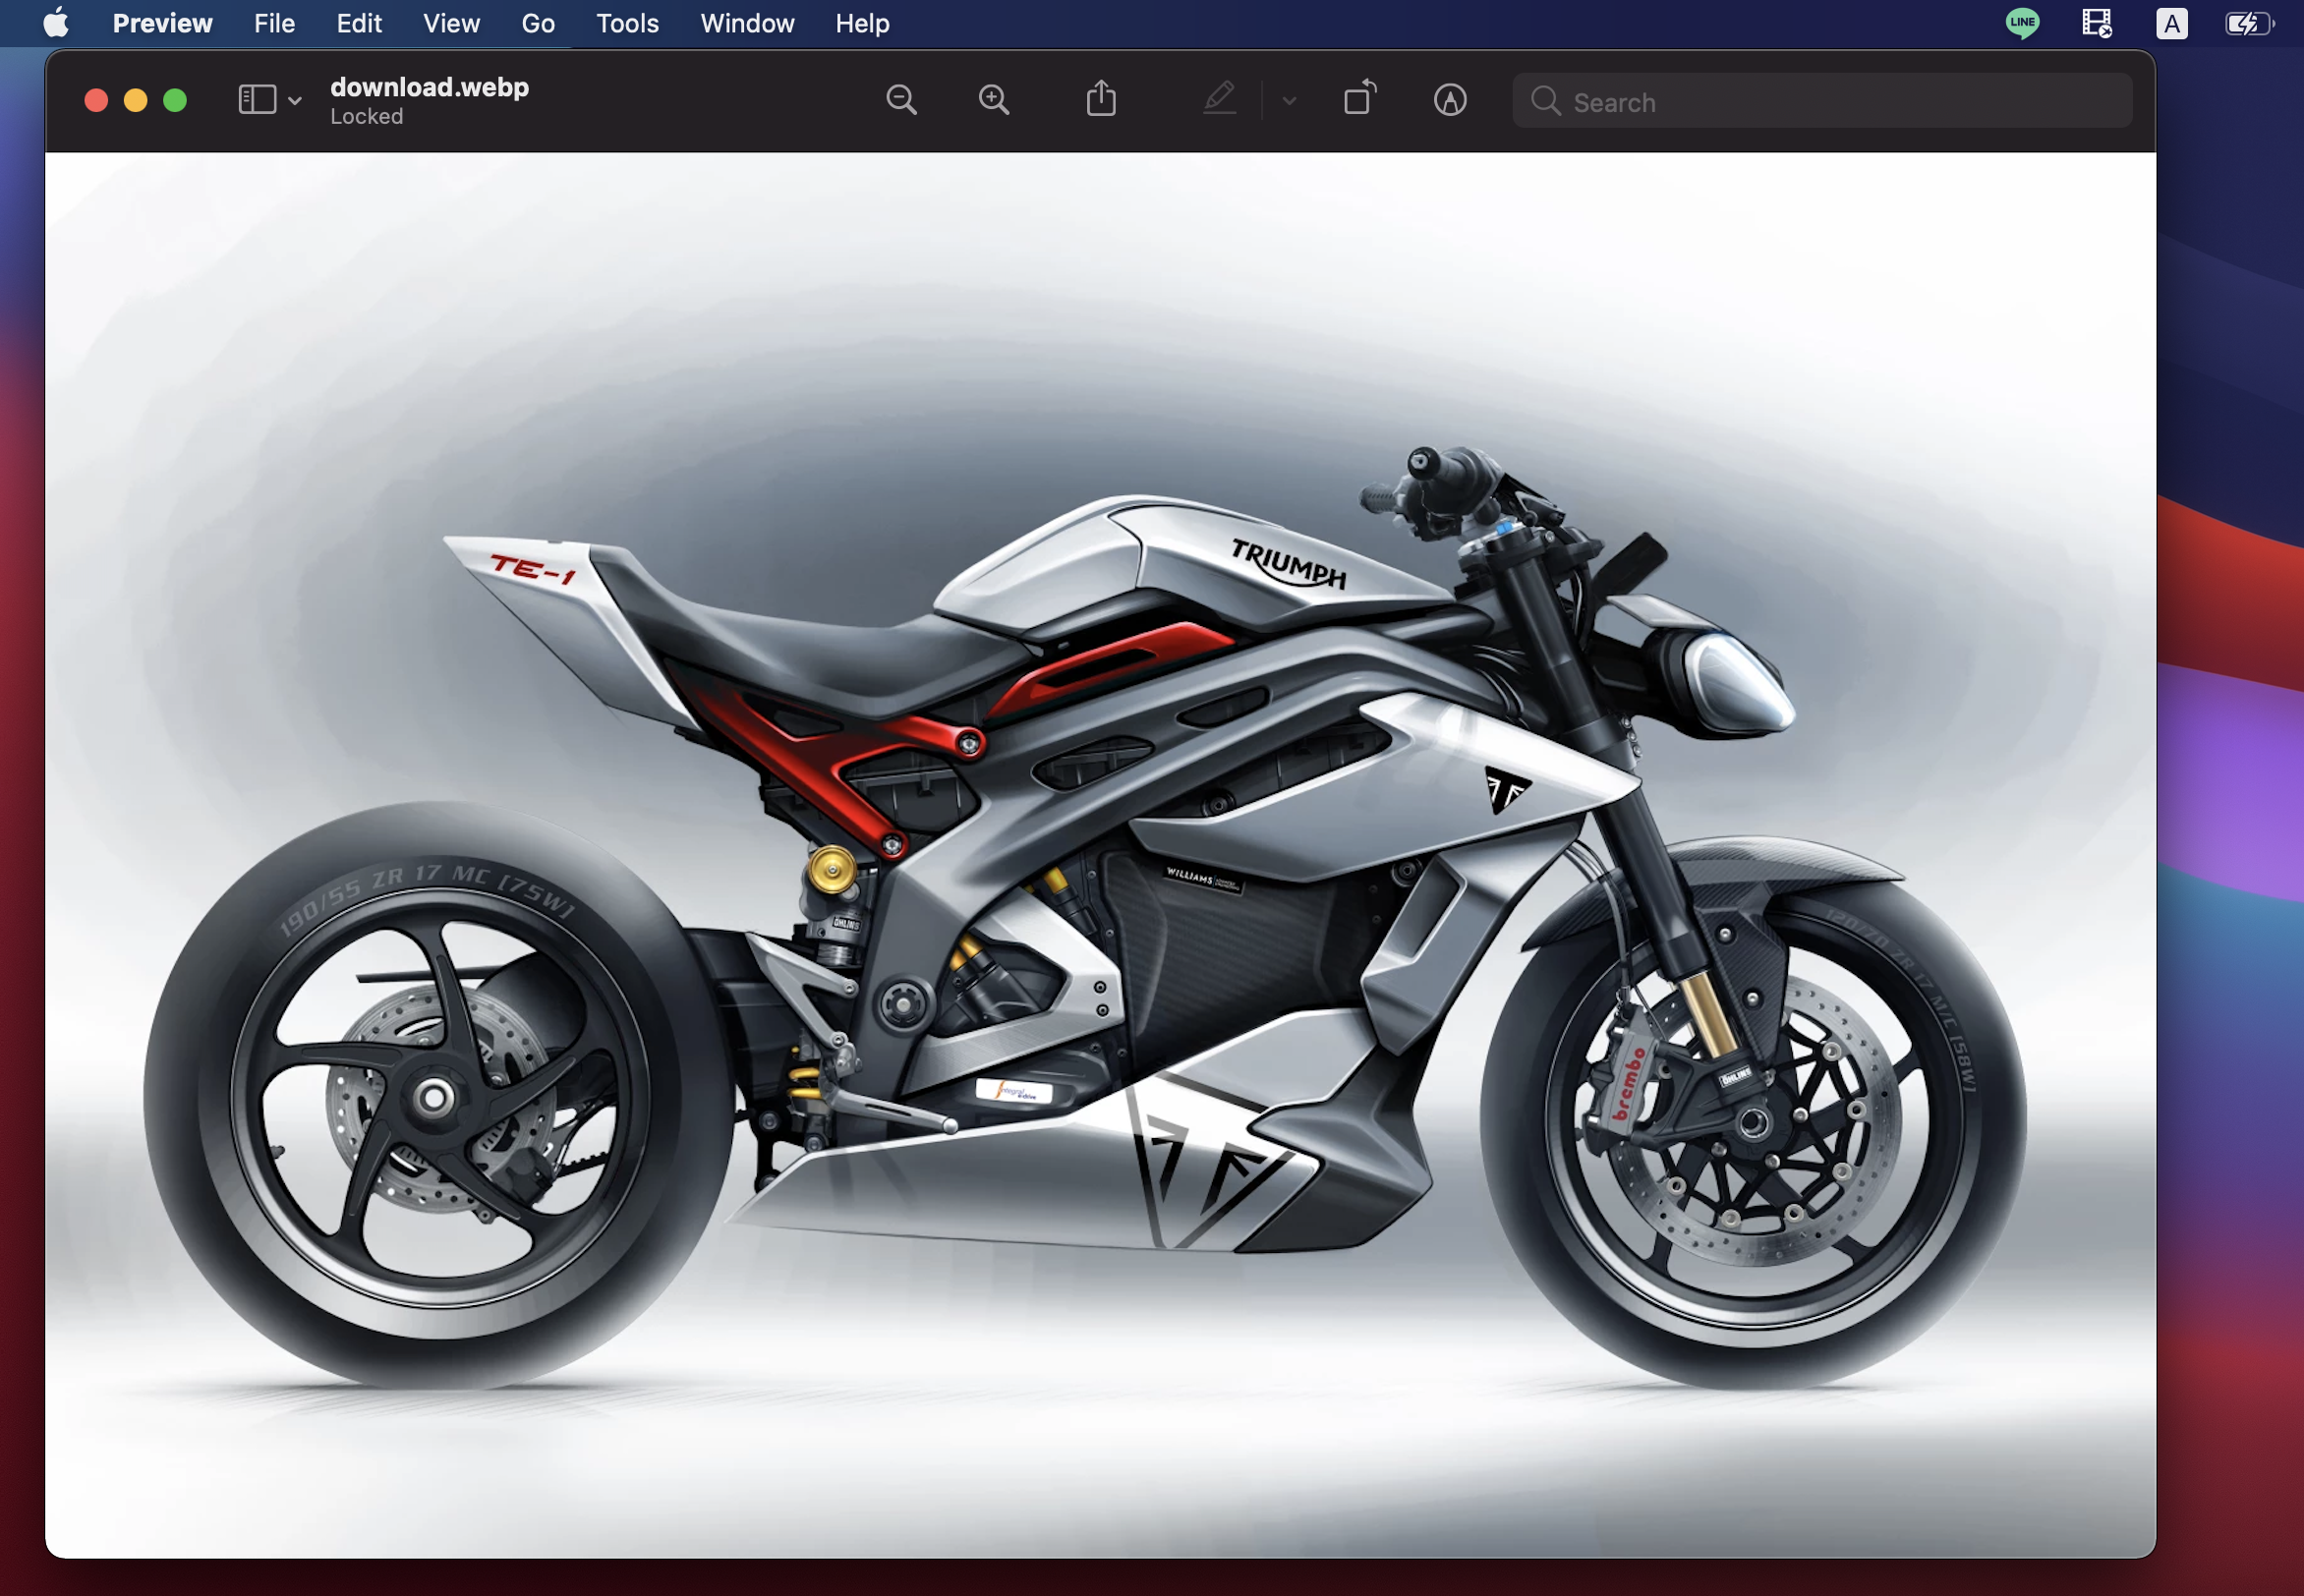Toggle the sidebar view button

[257, 100]
